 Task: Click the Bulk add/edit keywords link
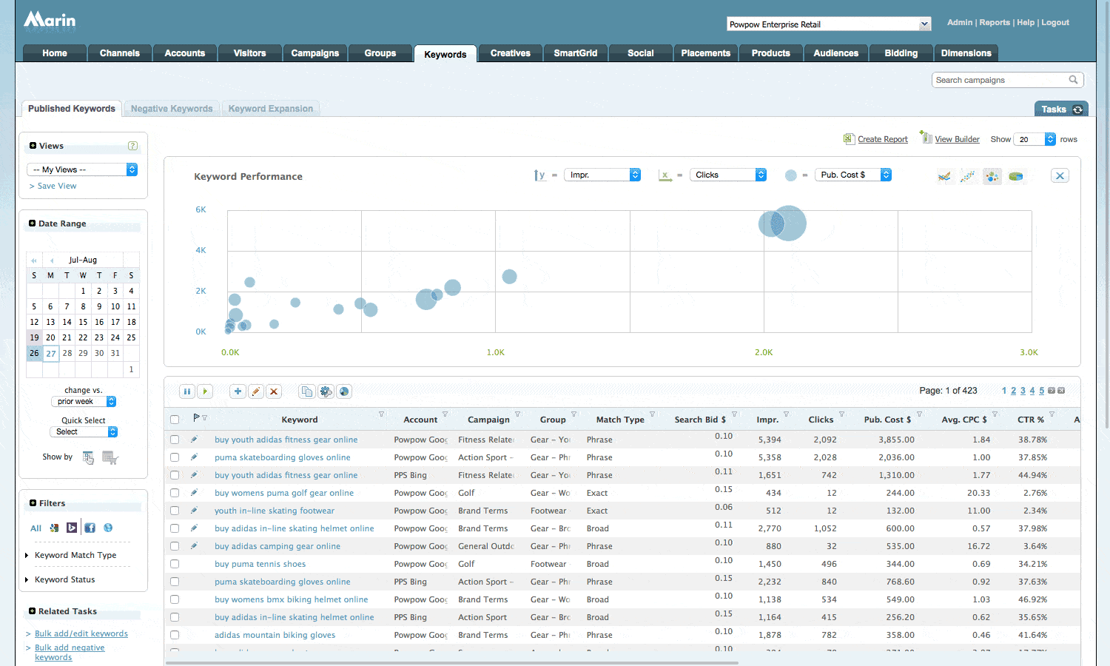click(81, 633)
